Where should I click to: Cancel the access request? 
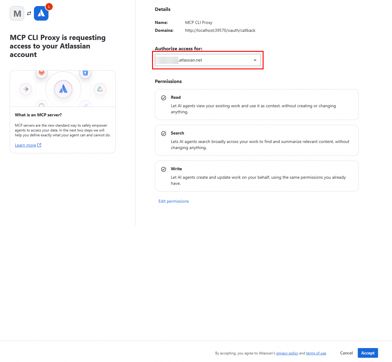[346, 353]
